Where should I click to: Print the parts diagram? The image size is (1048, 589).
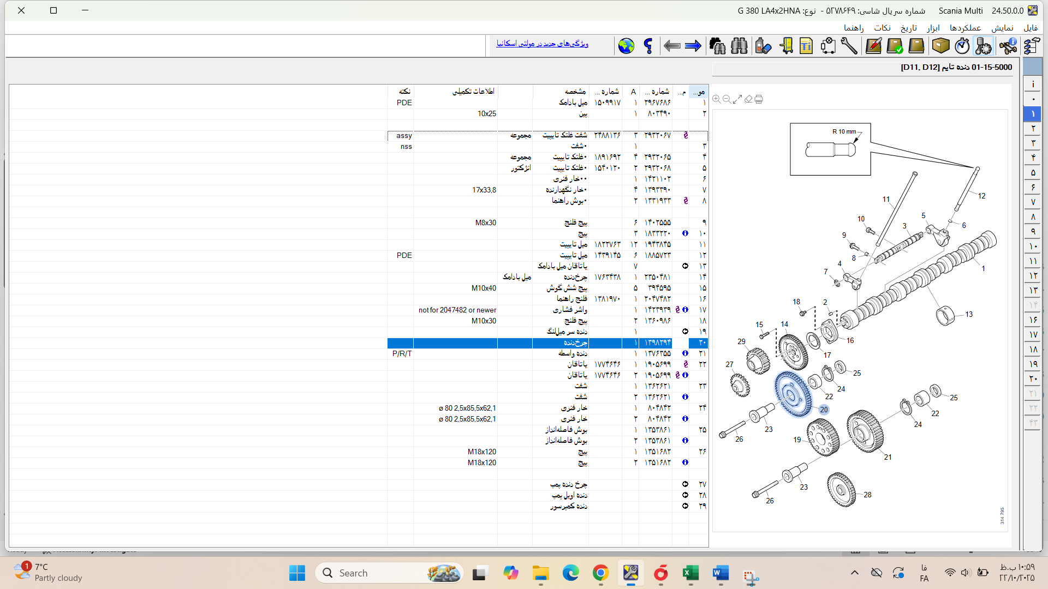point(759,99)
